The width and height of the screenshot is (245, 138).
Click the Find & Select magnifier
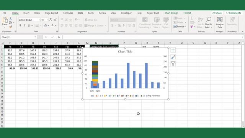pos(208,20)
